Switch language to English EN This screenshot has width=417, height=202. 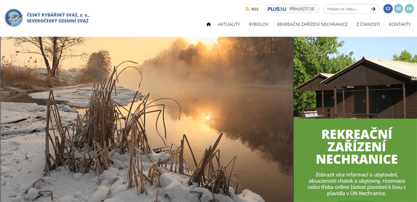point(409,9)
